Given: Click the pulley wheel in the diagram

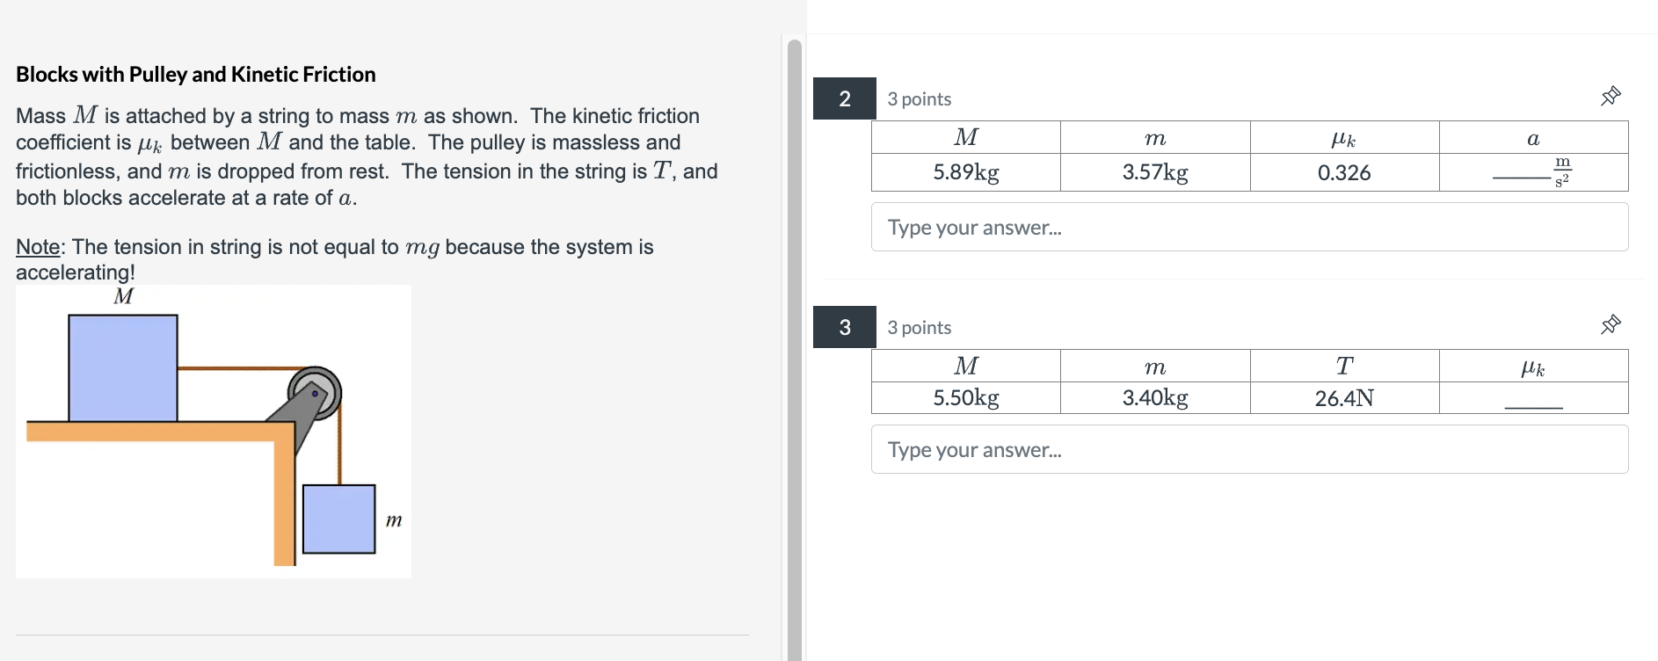Looking at the screenshot, I should pos(315,392).
